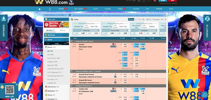Open language flag selector in header
The height and width of the screenshot is (100, 211).
pos(155,1)
